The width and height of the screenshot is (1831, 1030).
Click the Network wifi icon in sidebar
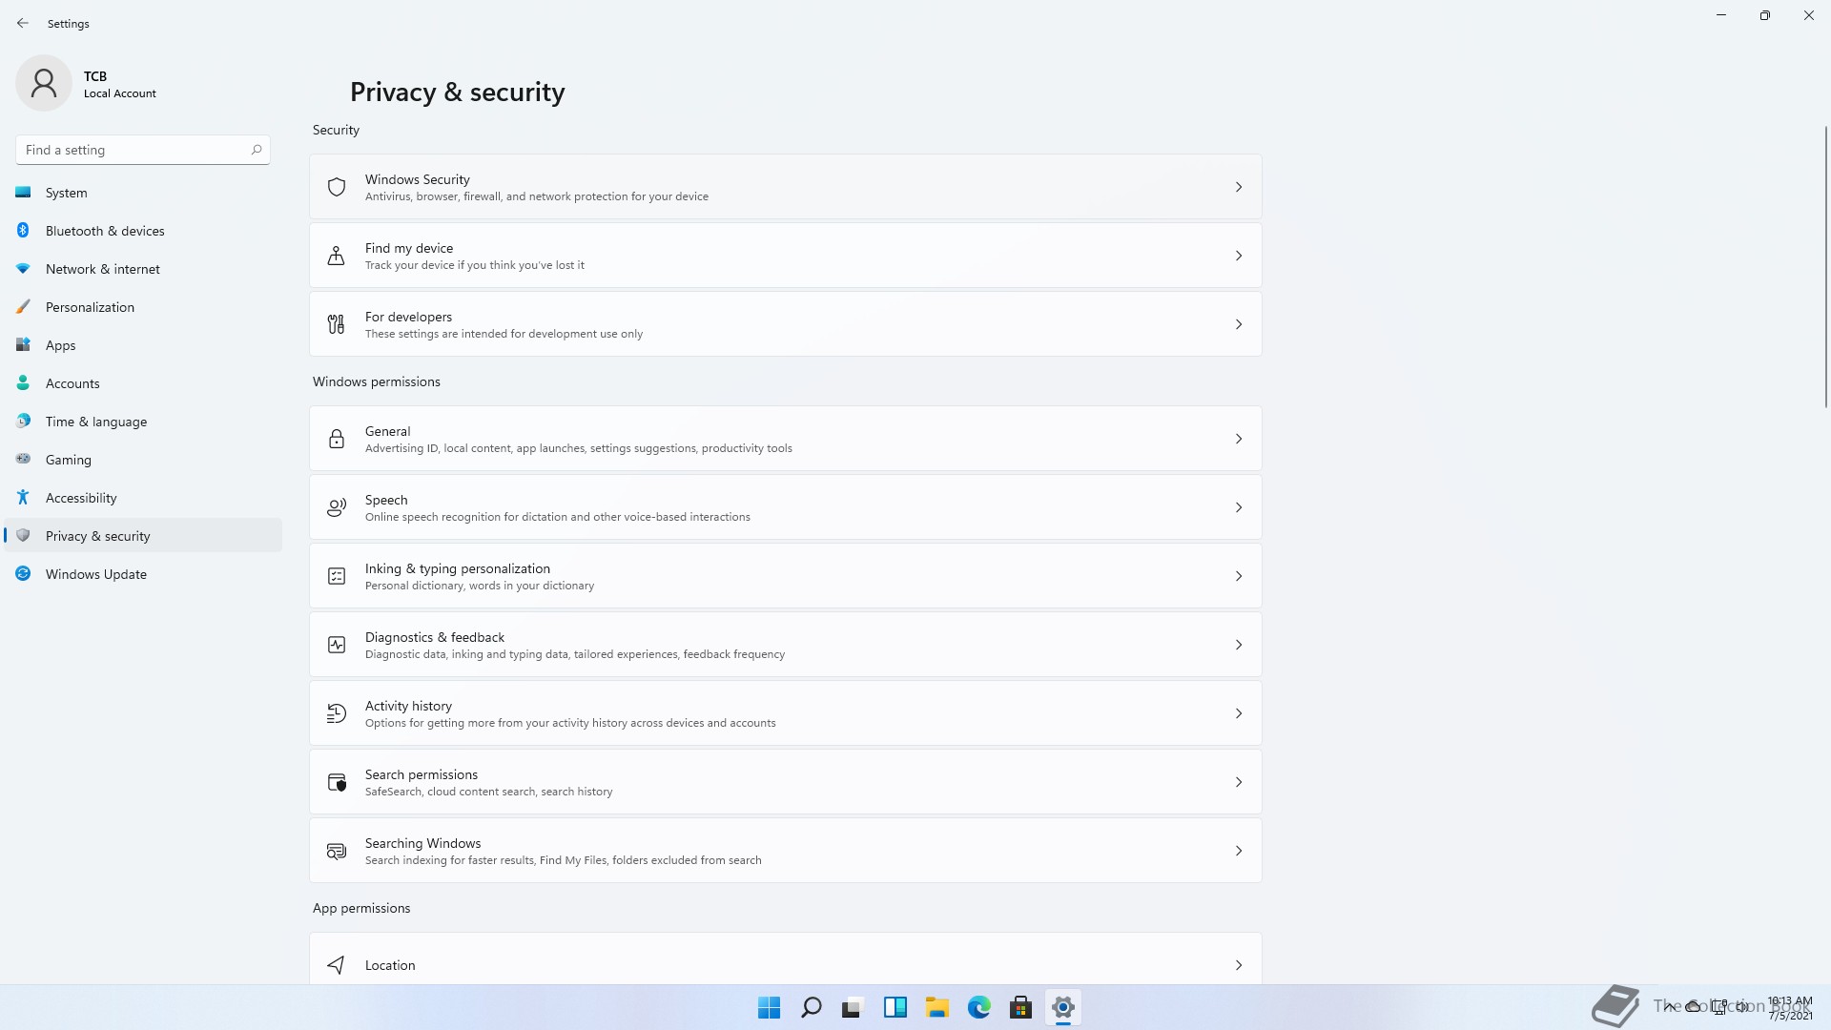(23, 269)
